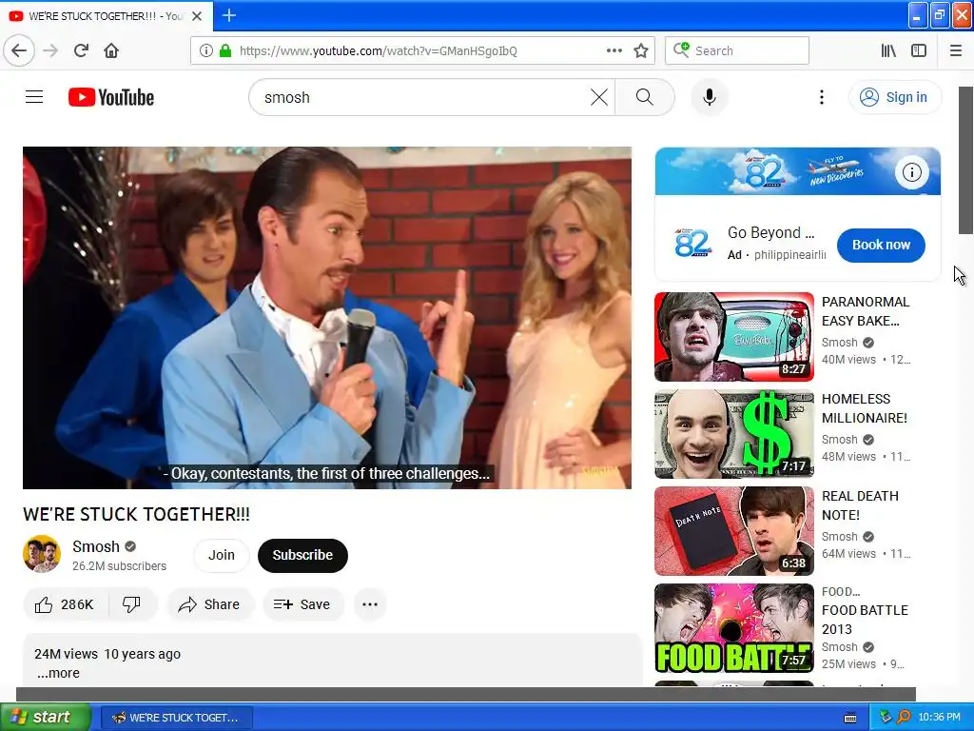The width and height of the screenshot is (974, 731).
Task: Click the page horizontal scrollbar
Action: (466, 694)
